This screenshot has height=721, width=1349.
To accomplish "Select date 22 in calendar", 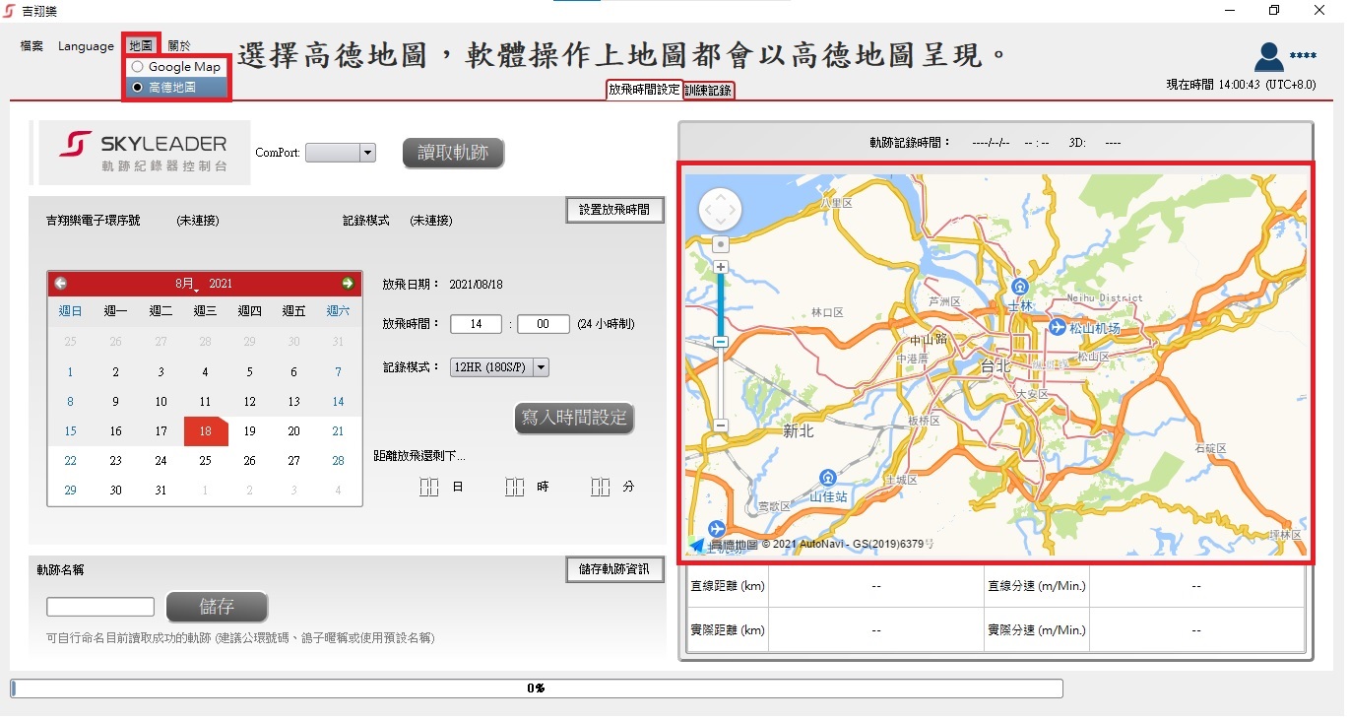I will 70,461.
